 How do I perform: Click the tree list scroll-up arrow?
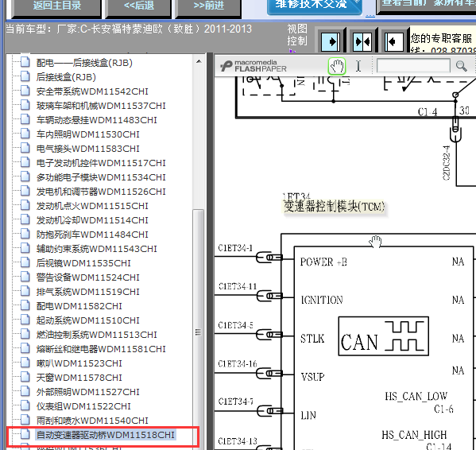pyautogui.click(x=199, y=62)
